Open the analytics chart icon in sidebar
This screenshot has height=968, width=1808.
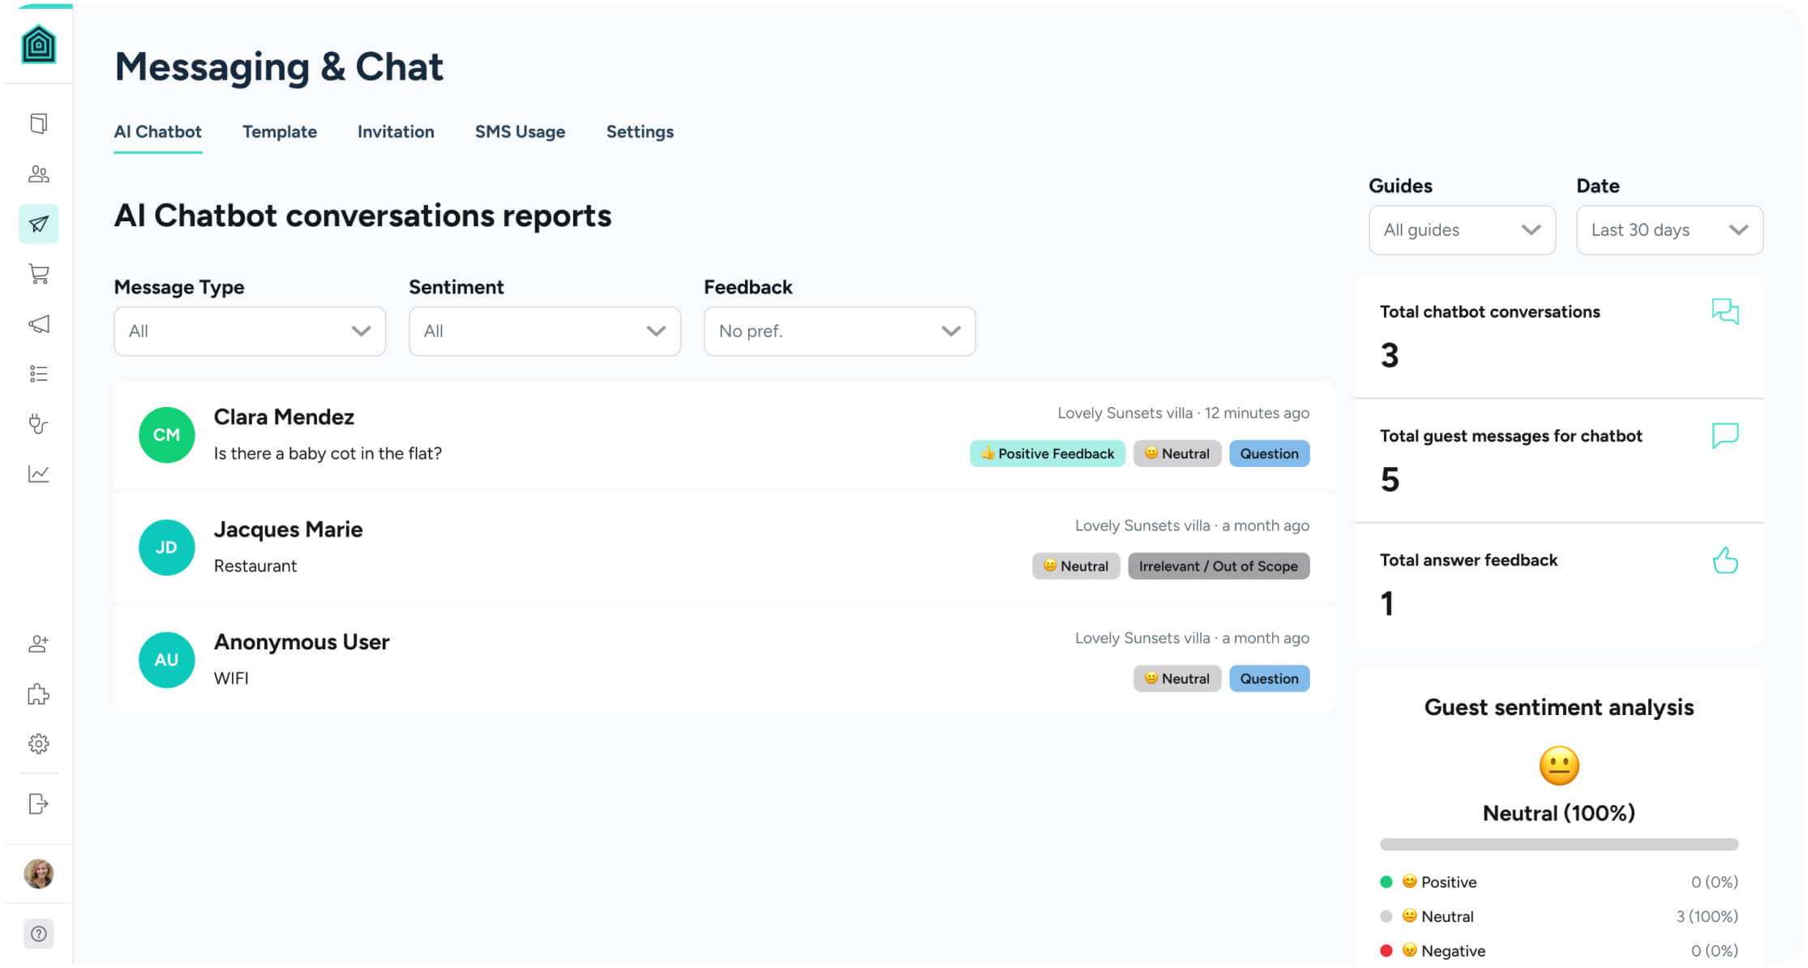pyautogui.click(x=38, y=473)
